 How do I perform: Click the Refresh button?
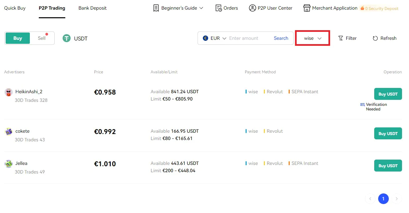[x=384, y=38]
